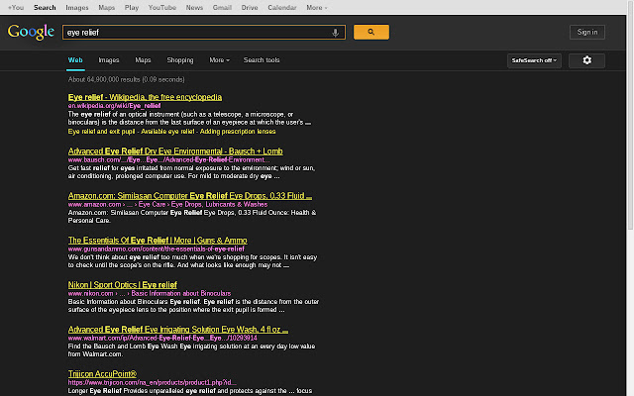Open the Nikon Sport Optics result
The height and width of the screenshot is (396, 634).
pyautogui.click(x=122, y=284)
